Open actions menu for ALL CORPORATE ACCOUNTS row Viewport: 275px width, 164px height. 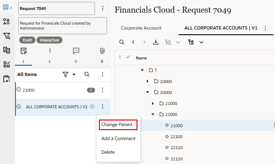102,107
